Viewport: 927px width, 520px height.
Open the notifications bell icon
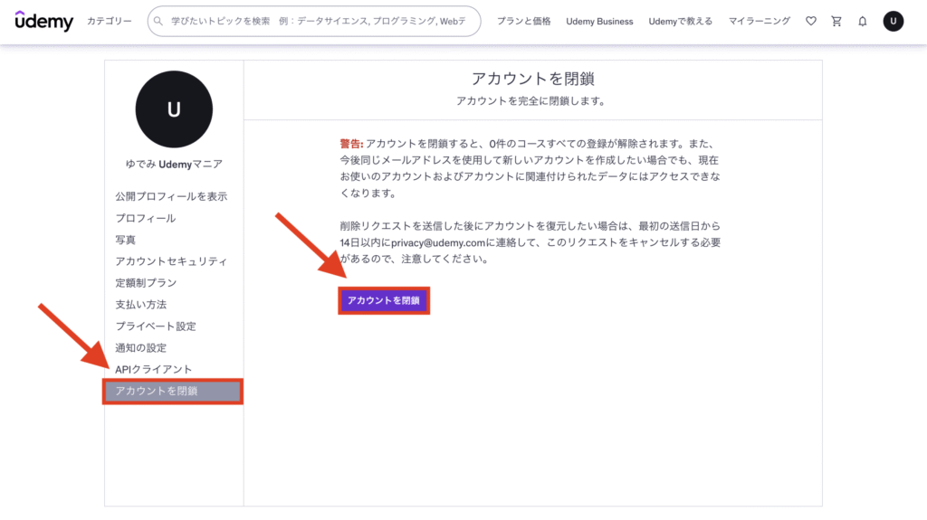[862, 21]
